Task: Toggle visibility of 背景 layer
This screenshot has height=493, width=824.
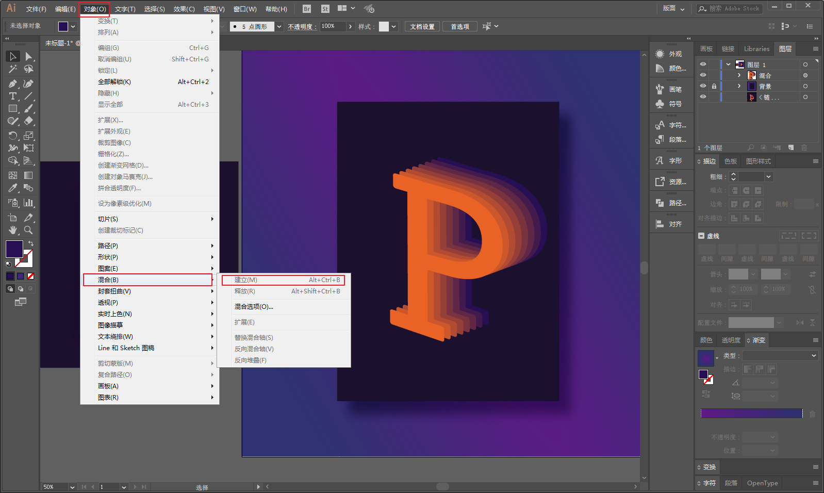Action: pyautogui.click(x=703, y=86)
